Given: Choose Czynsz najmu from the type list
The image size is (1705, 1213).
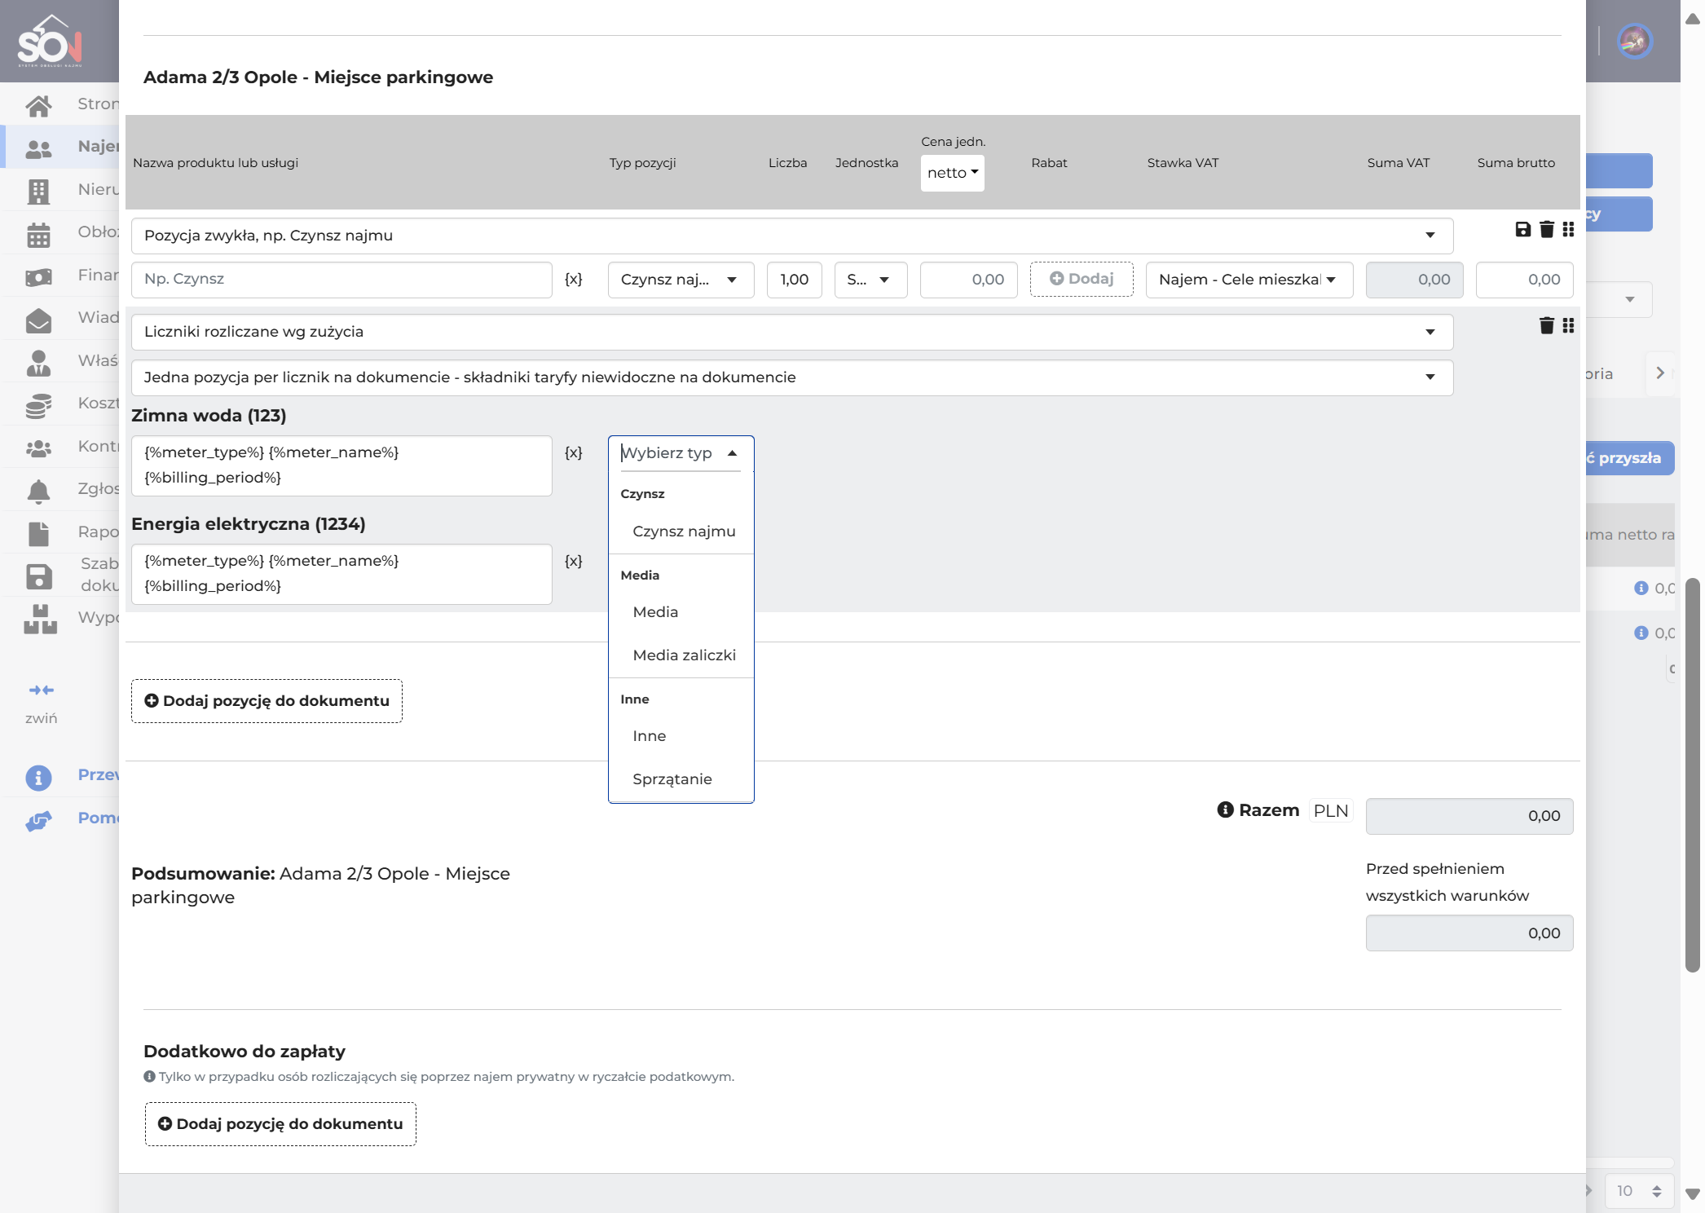Looking at the screenshot, I should coord(681,532).
